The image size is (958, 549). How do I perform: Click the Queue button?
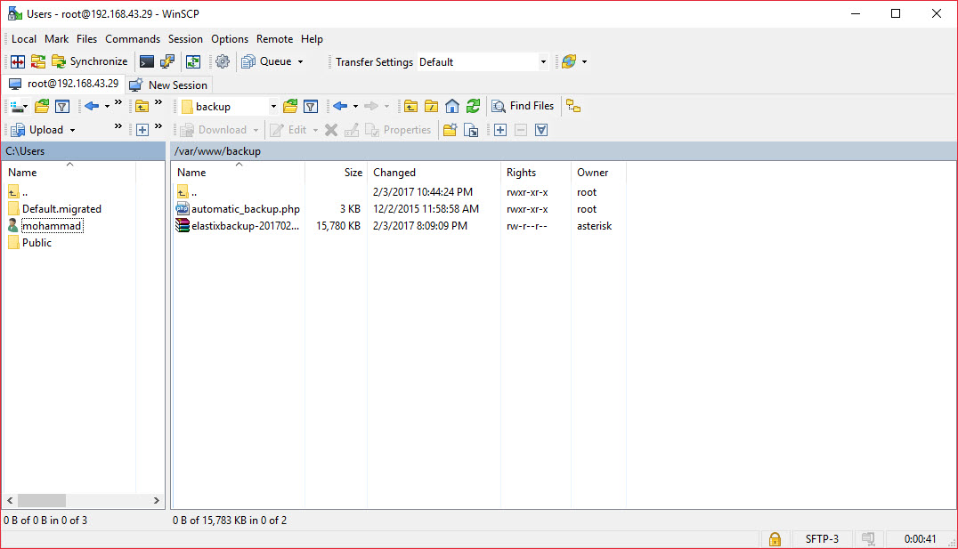pyautogui.click(x=266, y=61)
